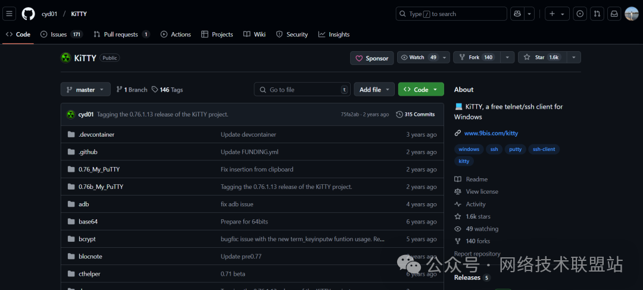Click the Sponsor heart button
The height and width of the screenshot is (290, 643).
tap(372, 58)
